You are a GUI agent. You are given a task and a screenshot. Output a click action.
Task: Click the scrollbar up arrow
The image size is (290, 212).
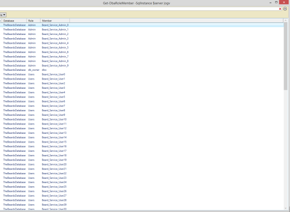pyautogui.click(x=285, y=20)
